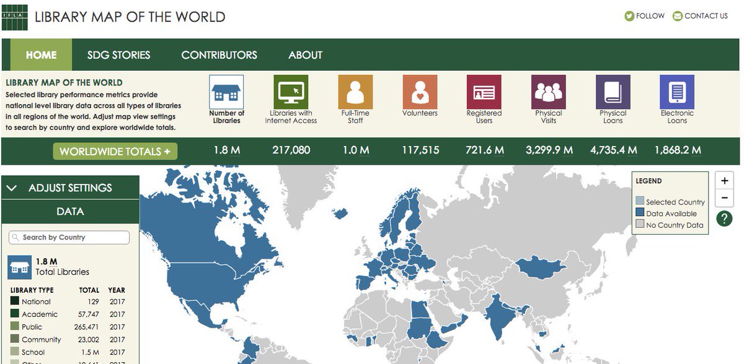The width and height of the screenshot is (744, 364).
Task: Select the Physical Visits people icon
Action: [x=549, y=92]
